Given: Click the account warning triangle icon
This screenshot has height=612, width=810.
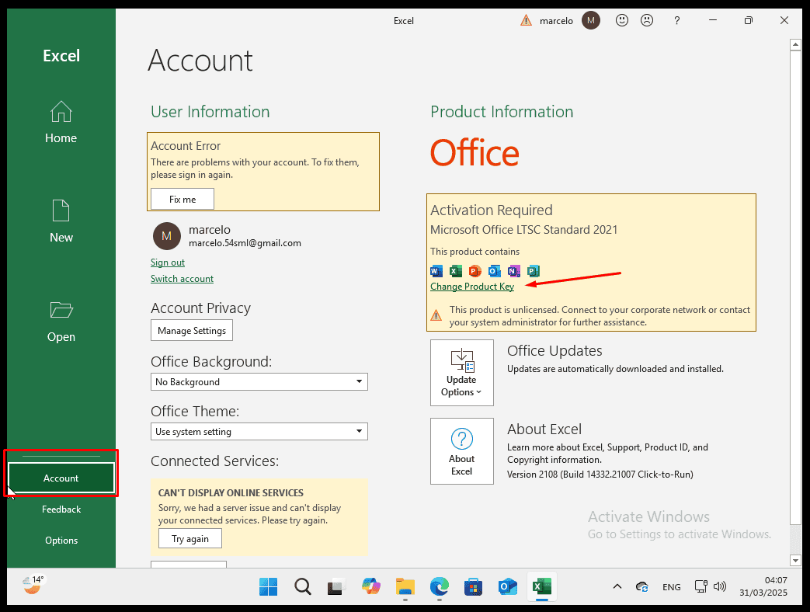Looking at the screenshot, I should (527, 21).
